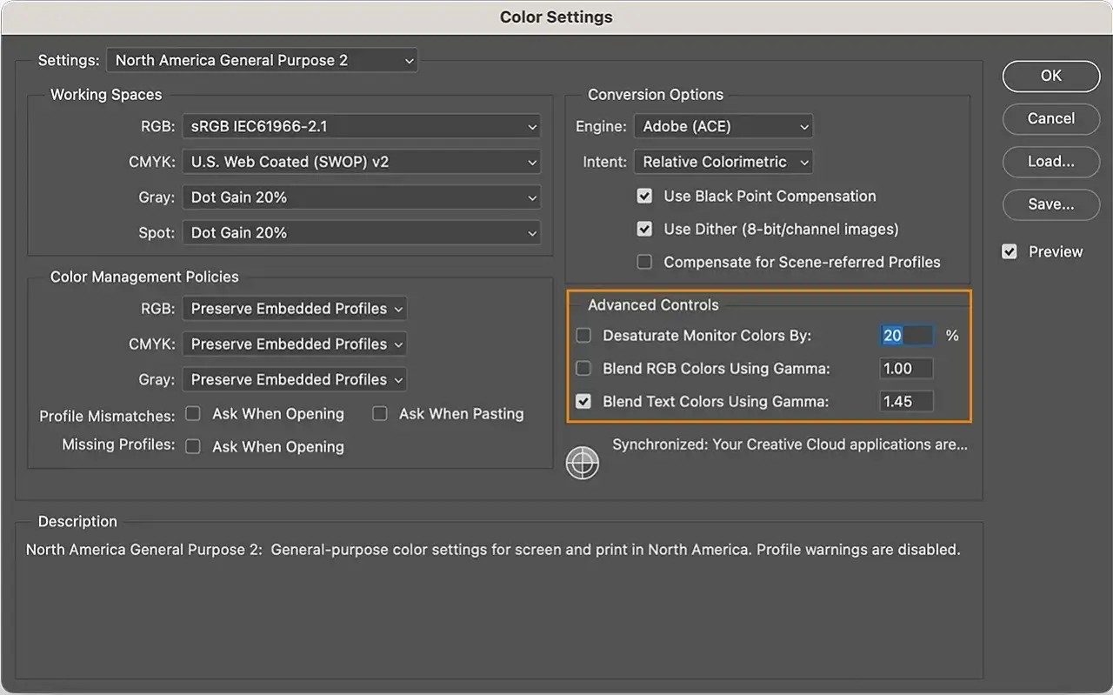Click the Save... button
Viewport: 1113px width, 695px height.
tap(1050, 205)
